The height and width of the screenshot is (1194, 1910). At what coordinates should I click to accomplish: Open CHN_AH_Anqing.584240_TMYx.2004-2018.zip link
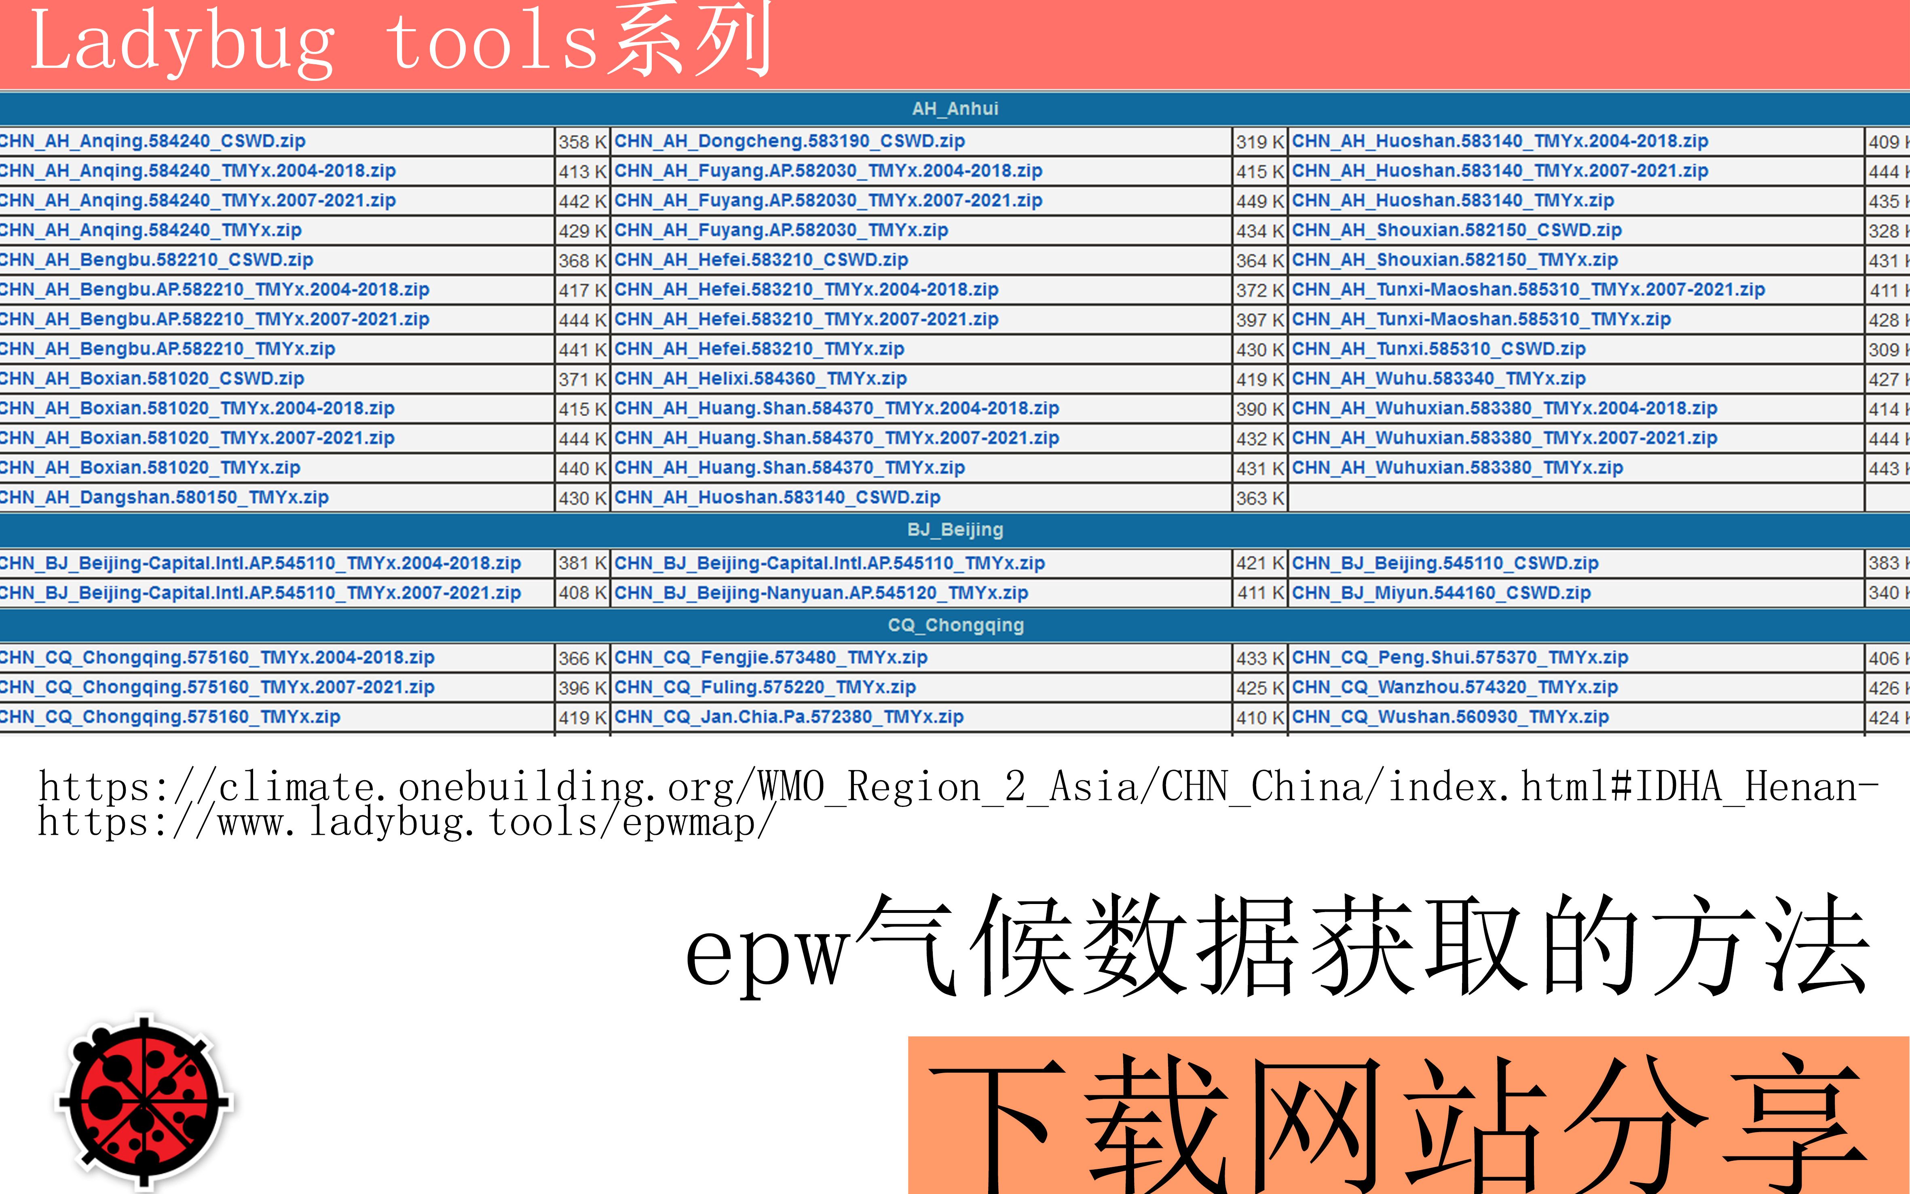pyautogui.click(x=197, y=171)
